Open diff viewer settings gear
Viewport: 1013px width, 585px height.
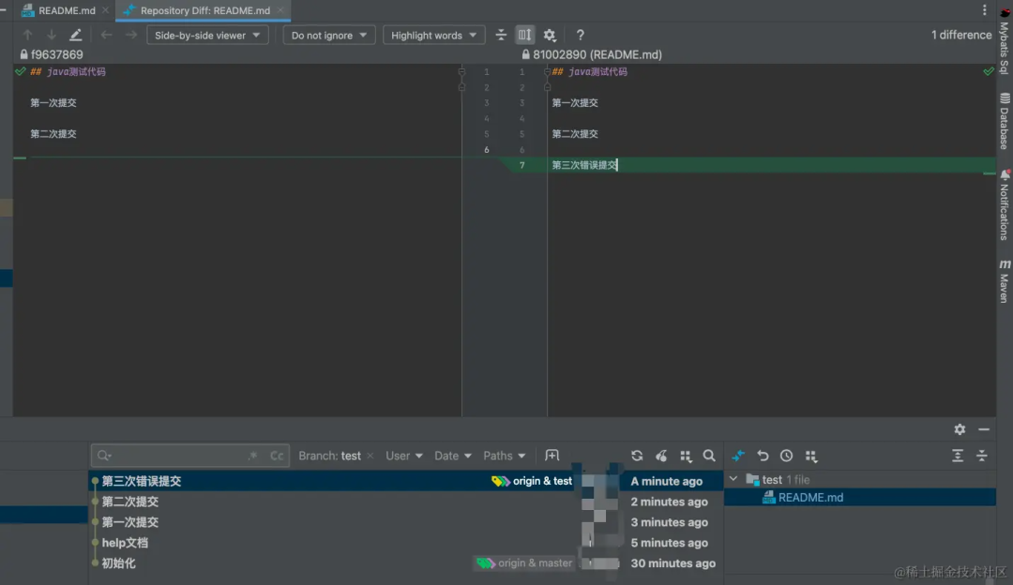[549, 35]
